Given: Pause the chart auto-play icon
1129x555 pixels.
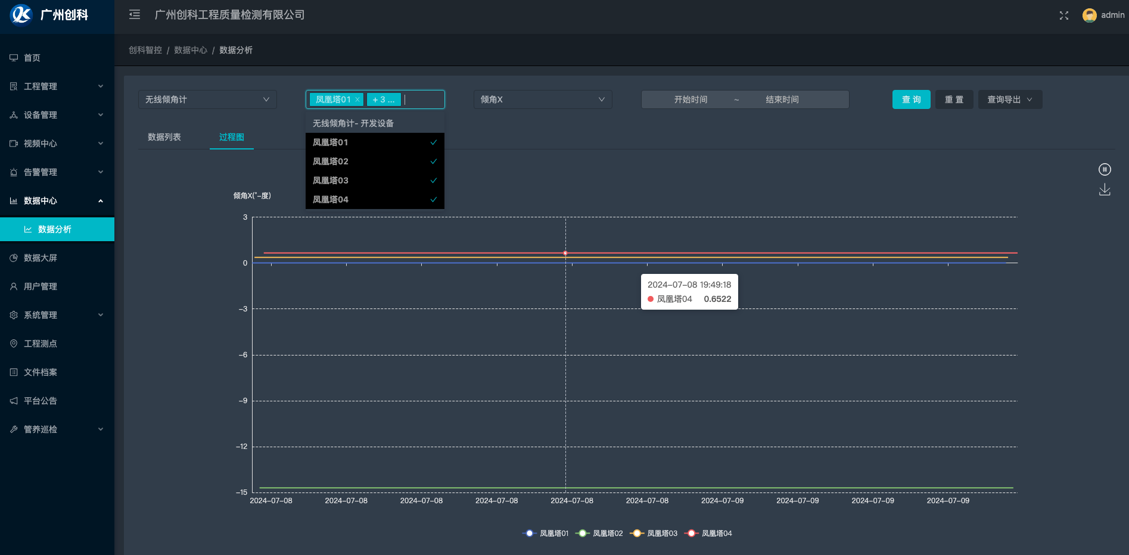Looking at the screenshot, I should [x=1104, y=170].
